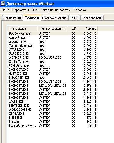The height and width of the screenshot is (143, 114).
Task: Select the PDVDServ.exe process
Action: 52,65
